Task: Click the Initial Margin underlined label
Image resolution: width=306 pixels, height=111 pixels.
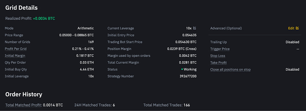Action: click(15, 56)
